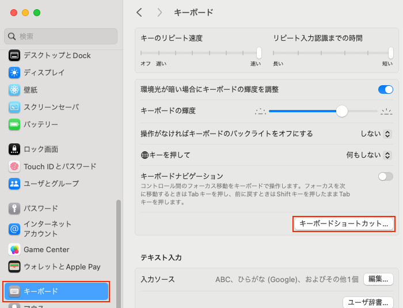
Task: Open 壁紙 via its sidebar icon
Action: tap(14, 90)
